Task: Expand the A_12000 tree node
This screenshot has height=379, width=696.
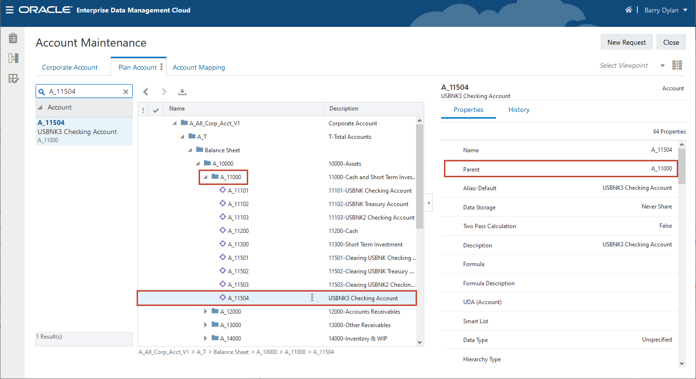Action: click(x=206, y=311)
